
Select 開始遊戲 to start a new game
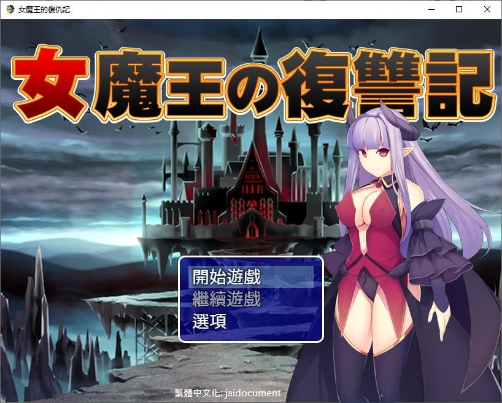coord(226,276)
